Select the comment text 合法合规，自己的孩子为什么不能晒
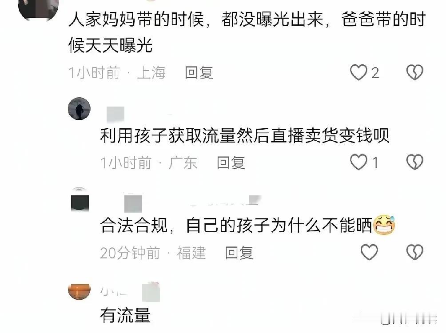Image resolution: width=446 pixels, height=333 pixels. [x=236, y=226]
